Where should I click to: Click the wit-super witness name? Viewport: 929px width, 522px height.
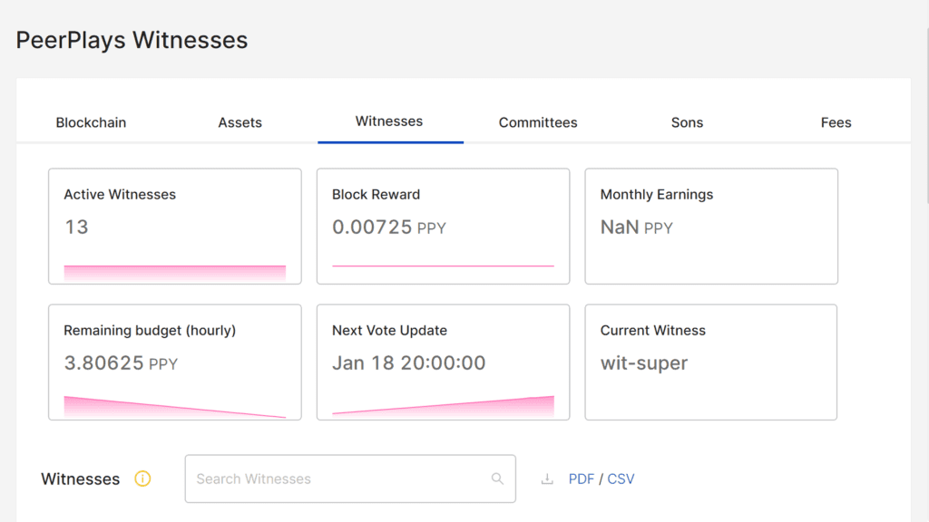[644, 362]
